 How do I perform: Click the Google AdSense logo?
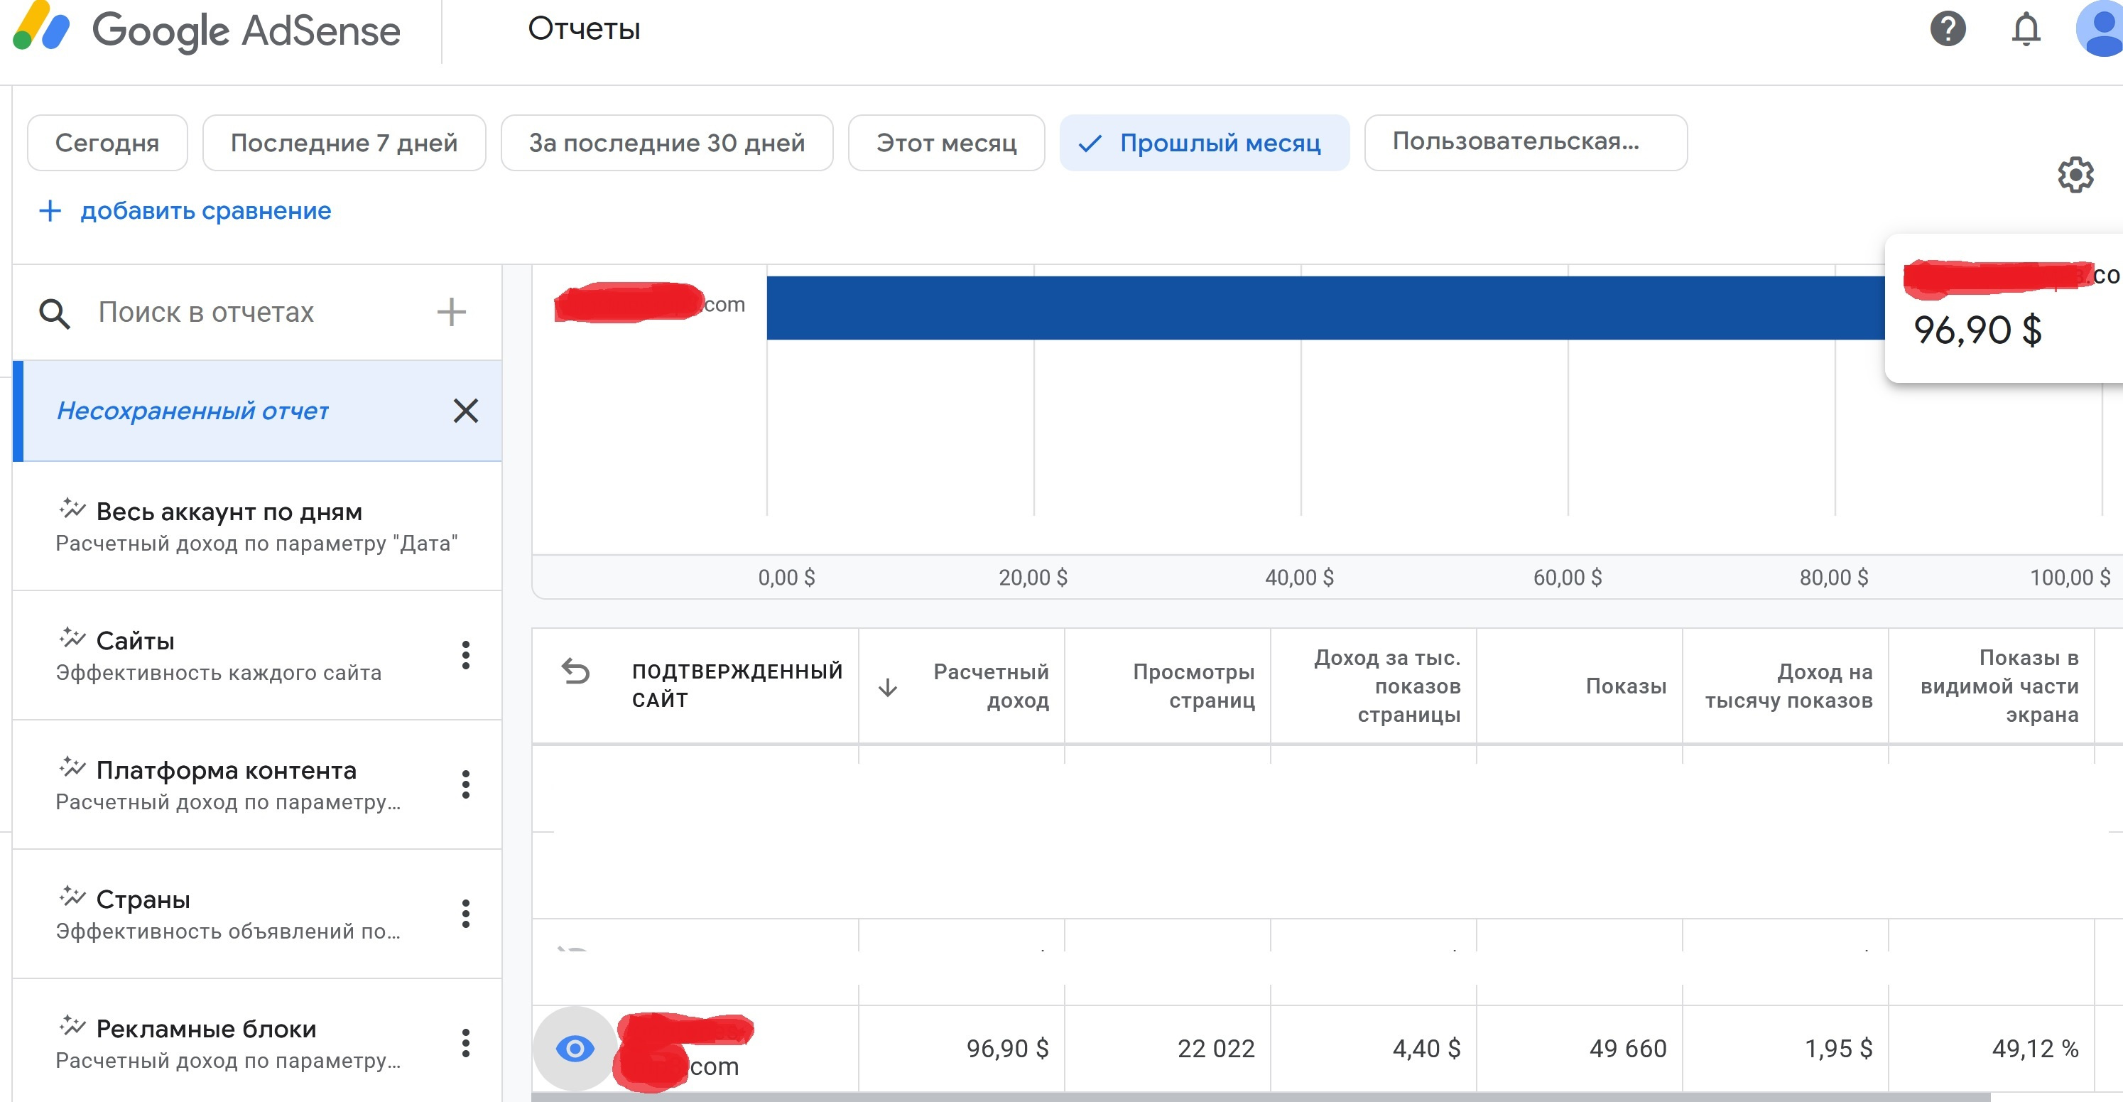pyautogui.click(x=207, y=30)
